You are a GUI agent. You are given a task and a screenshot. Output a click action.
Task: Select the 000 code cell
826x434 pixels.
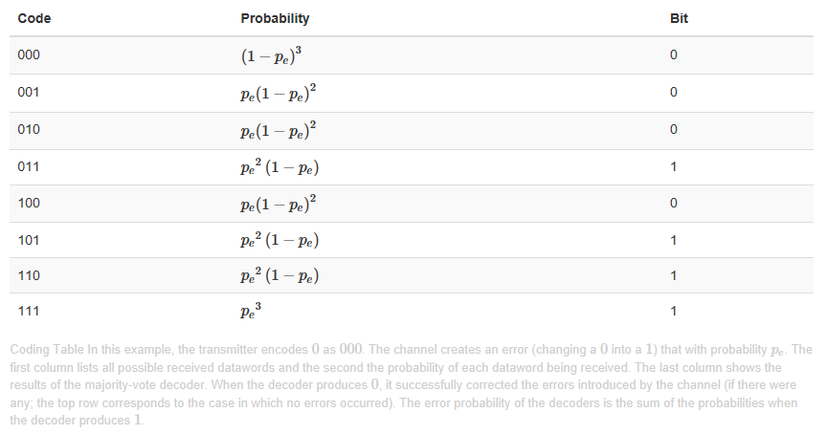tap(28, 55)
